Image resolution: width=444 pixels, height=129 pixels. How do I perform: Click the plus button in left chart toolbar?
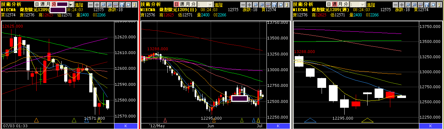pyautogui.click(x=97, y=5)
